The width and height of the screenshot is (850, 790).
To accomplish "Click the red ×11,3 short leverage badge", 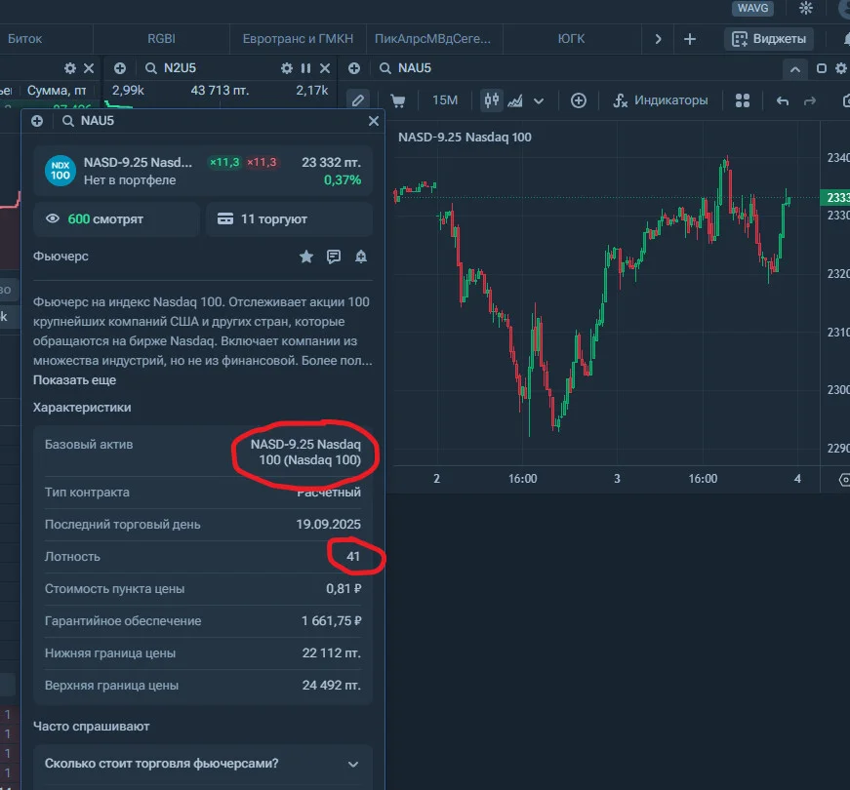I will 262,162.
